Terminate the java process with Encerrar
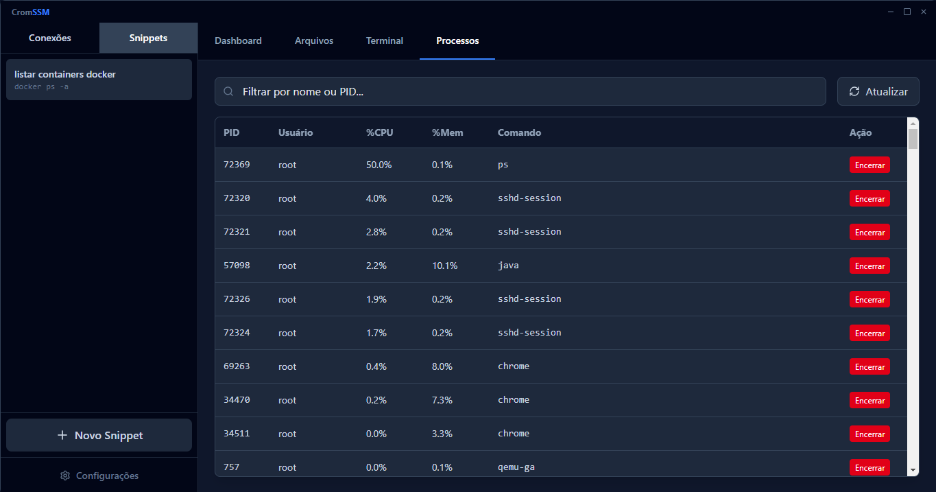 869,266
